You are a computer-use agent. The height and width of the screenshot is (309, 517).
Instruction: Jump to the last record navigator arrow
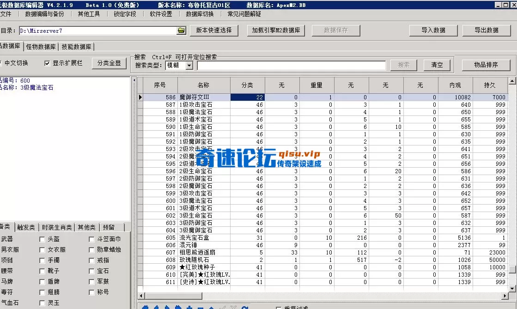(x=179, y=306)
